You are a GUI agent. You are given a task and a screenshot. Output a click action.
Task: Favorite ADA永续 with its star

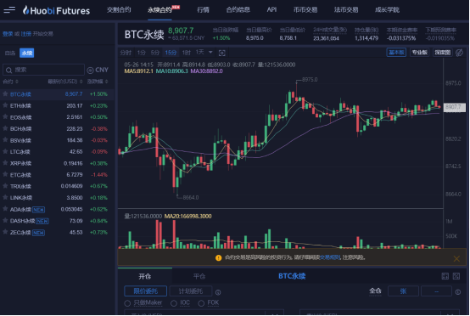(5, 209)
